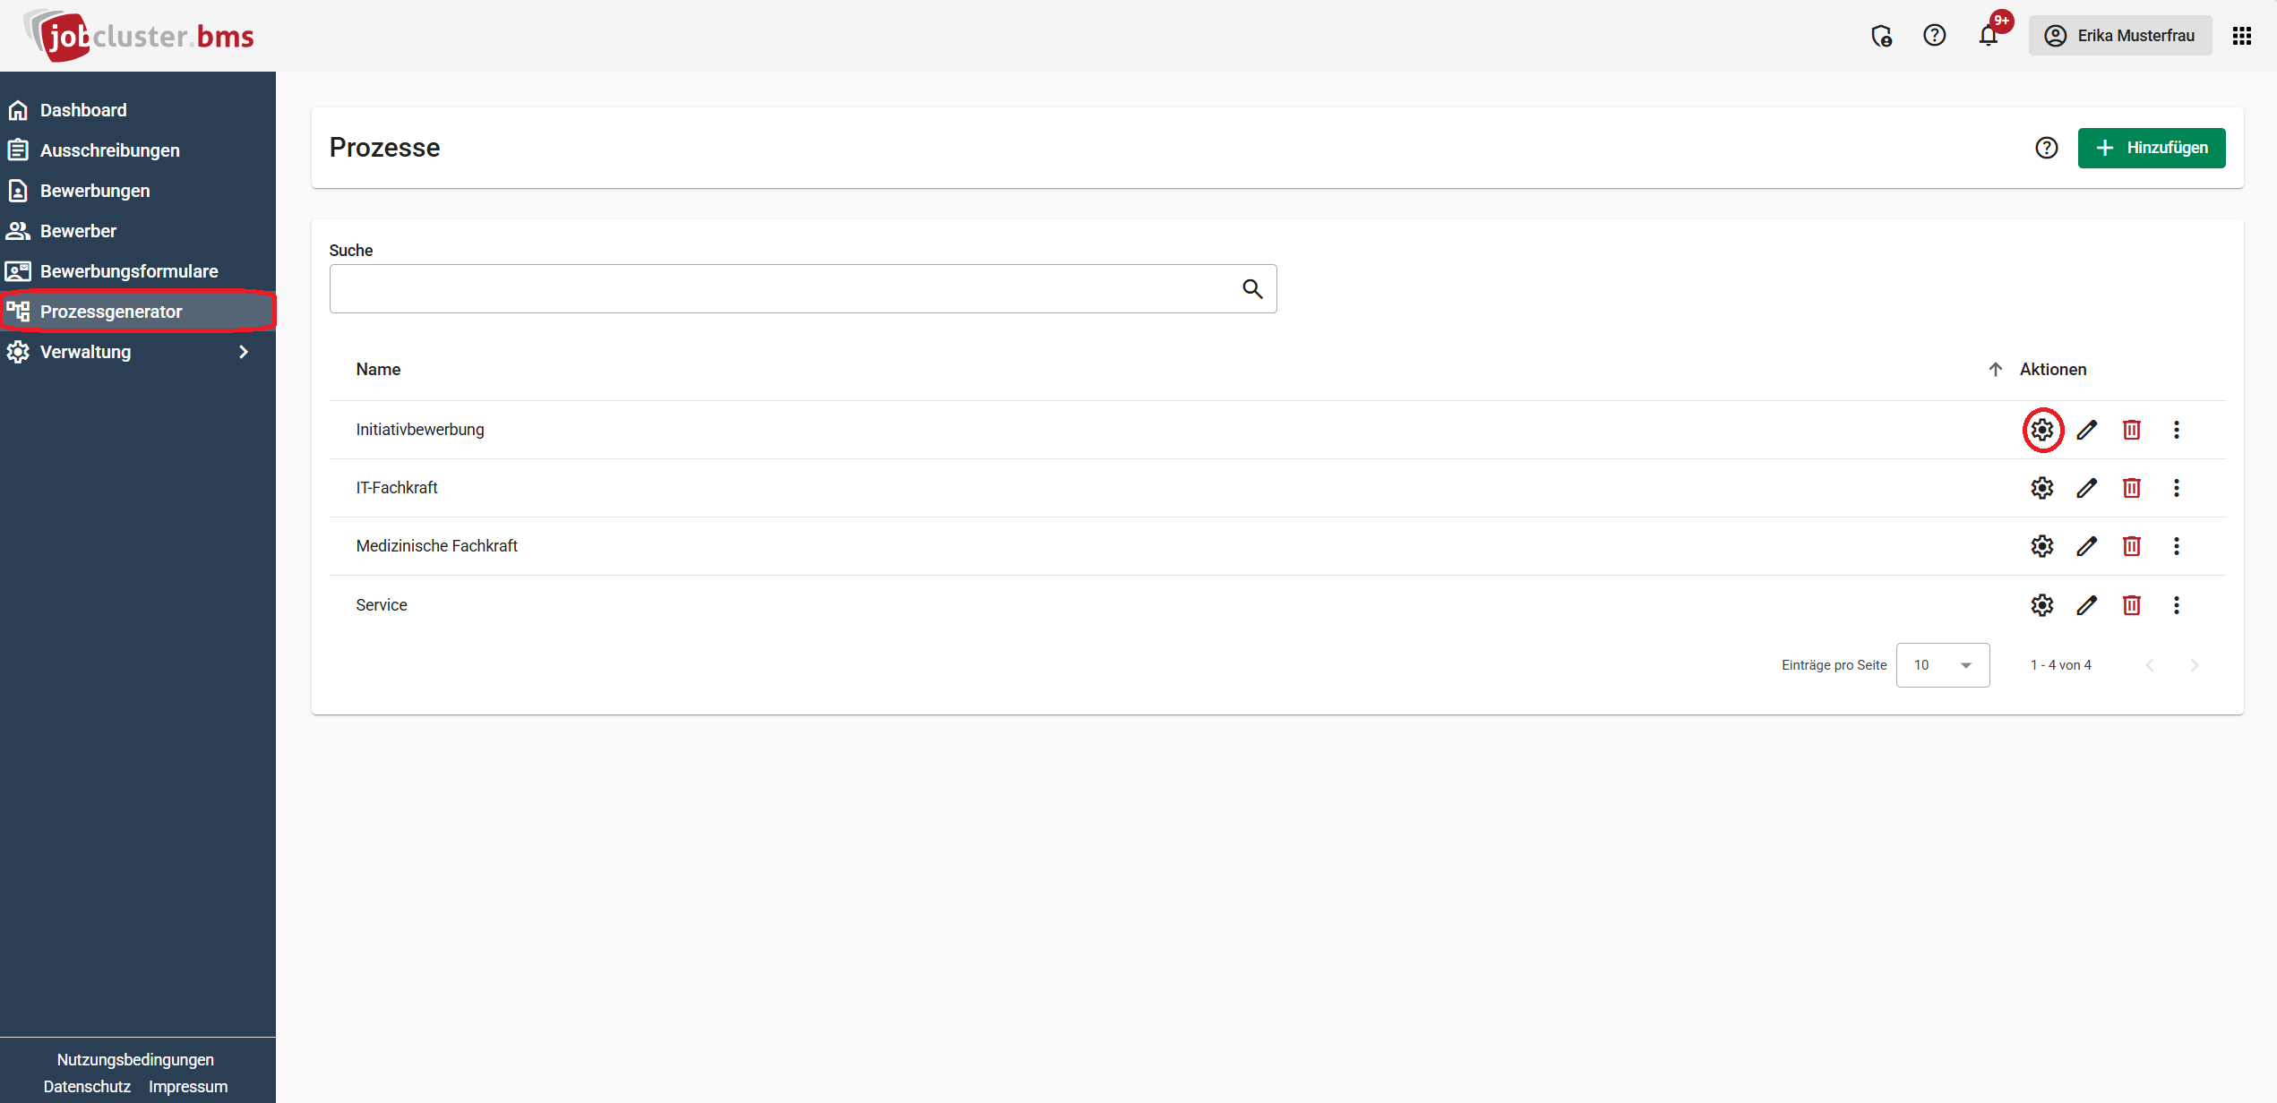
Task: Open more options for Service process
Action: point(2176,605)
